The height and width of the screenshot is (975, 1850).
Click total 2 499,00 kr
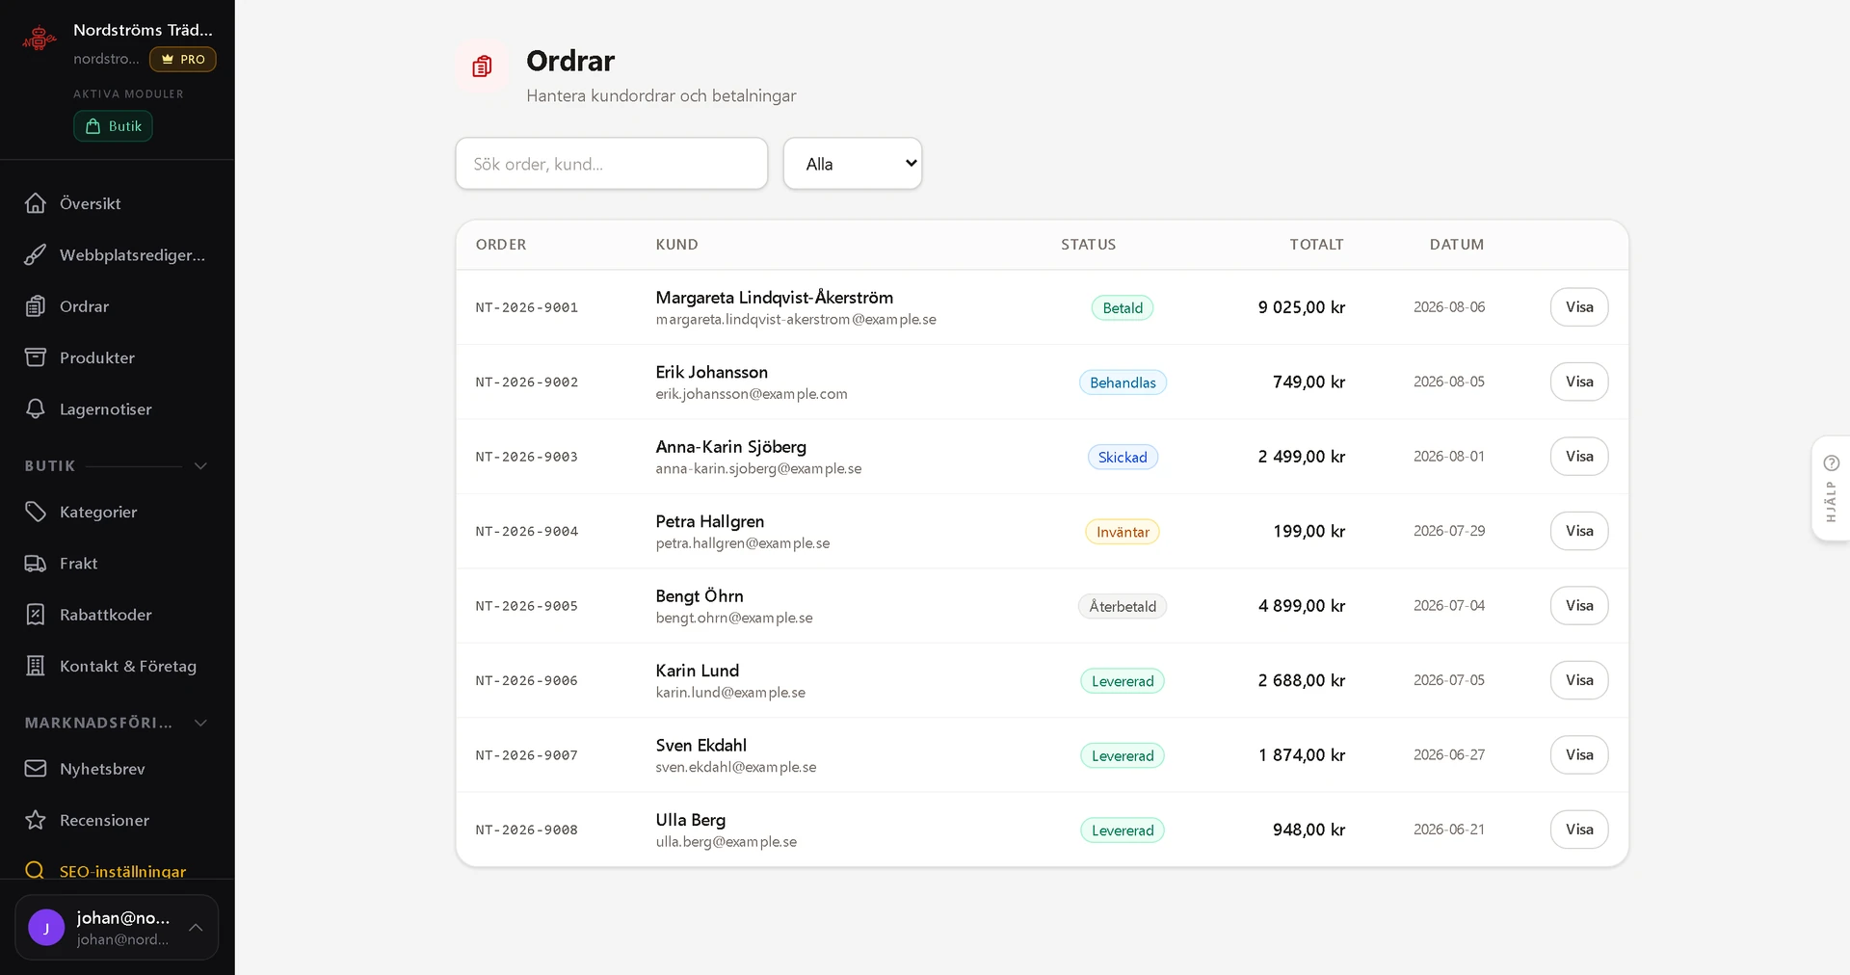click(1301, 457)
